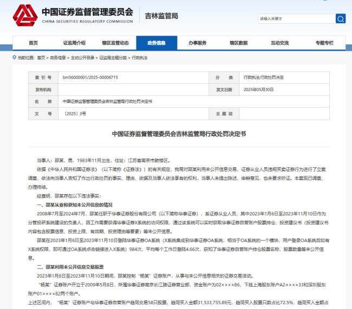Click the 中国证监督管理委员会 header title

point(88,12)
